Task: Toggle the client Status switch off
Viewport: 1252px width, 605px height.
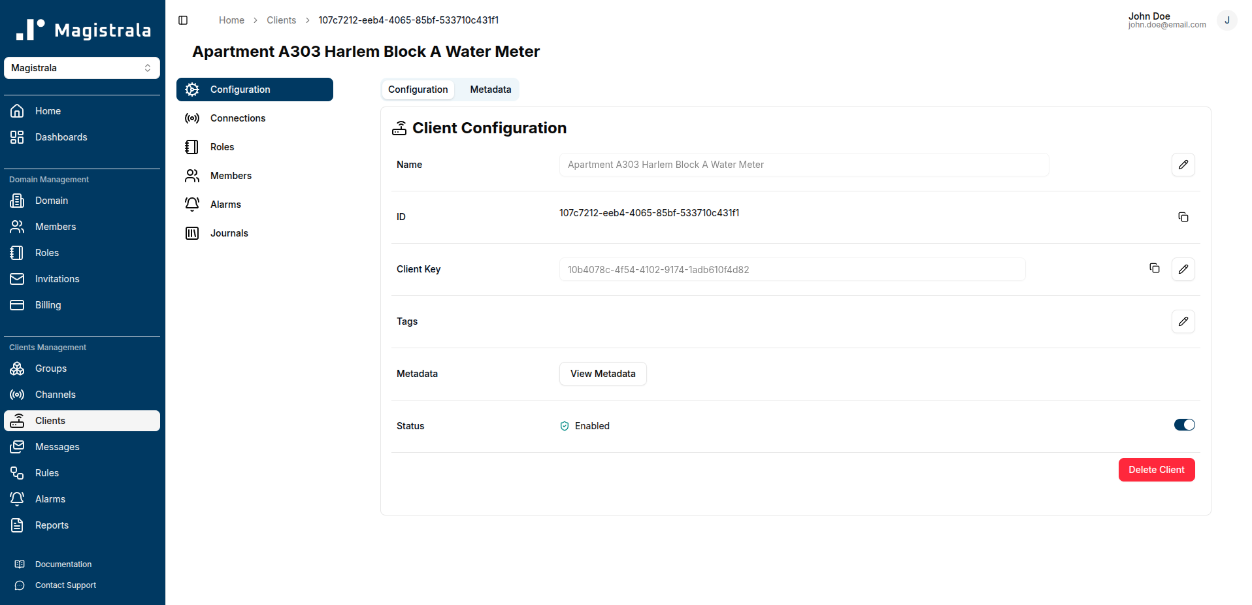Action: pos(1184,425)
